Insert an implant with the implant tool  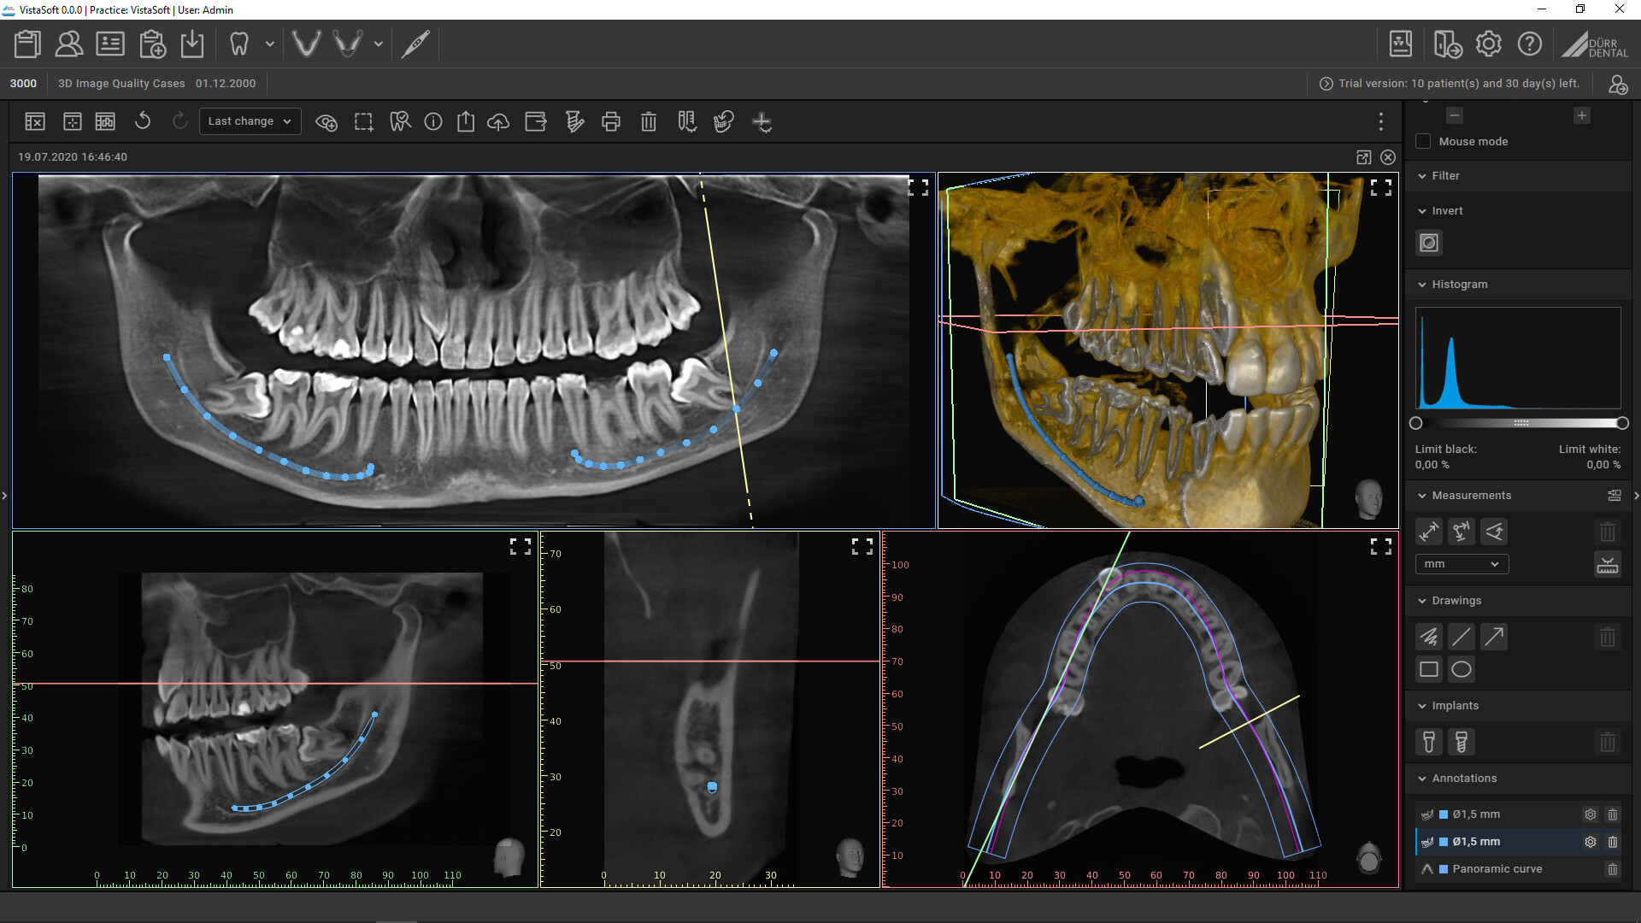click(1428, 742)
